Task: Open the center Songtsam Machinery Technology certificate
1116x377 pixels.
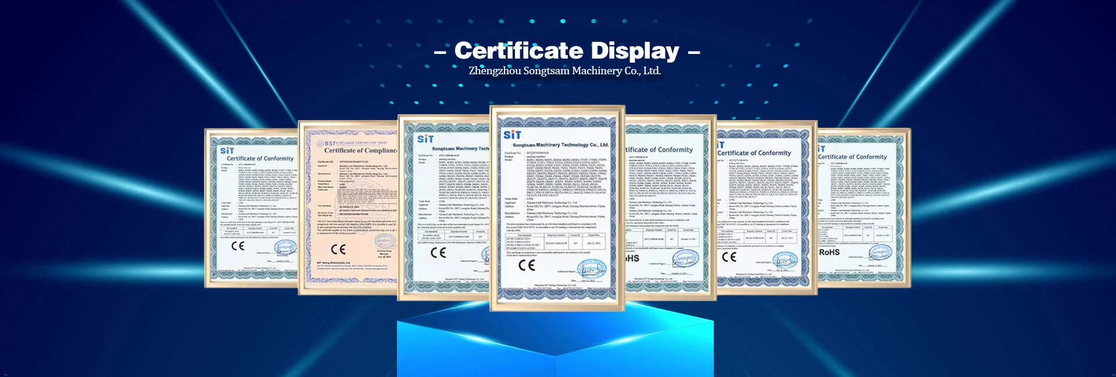Action: tap(557, 209)
